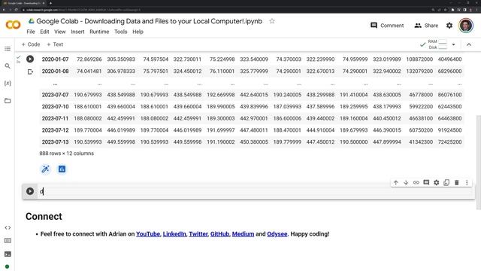The image size is (481, 271).
Task: Open the Colab logo home link
Action: pyautogui.click(x=14, y=25)
